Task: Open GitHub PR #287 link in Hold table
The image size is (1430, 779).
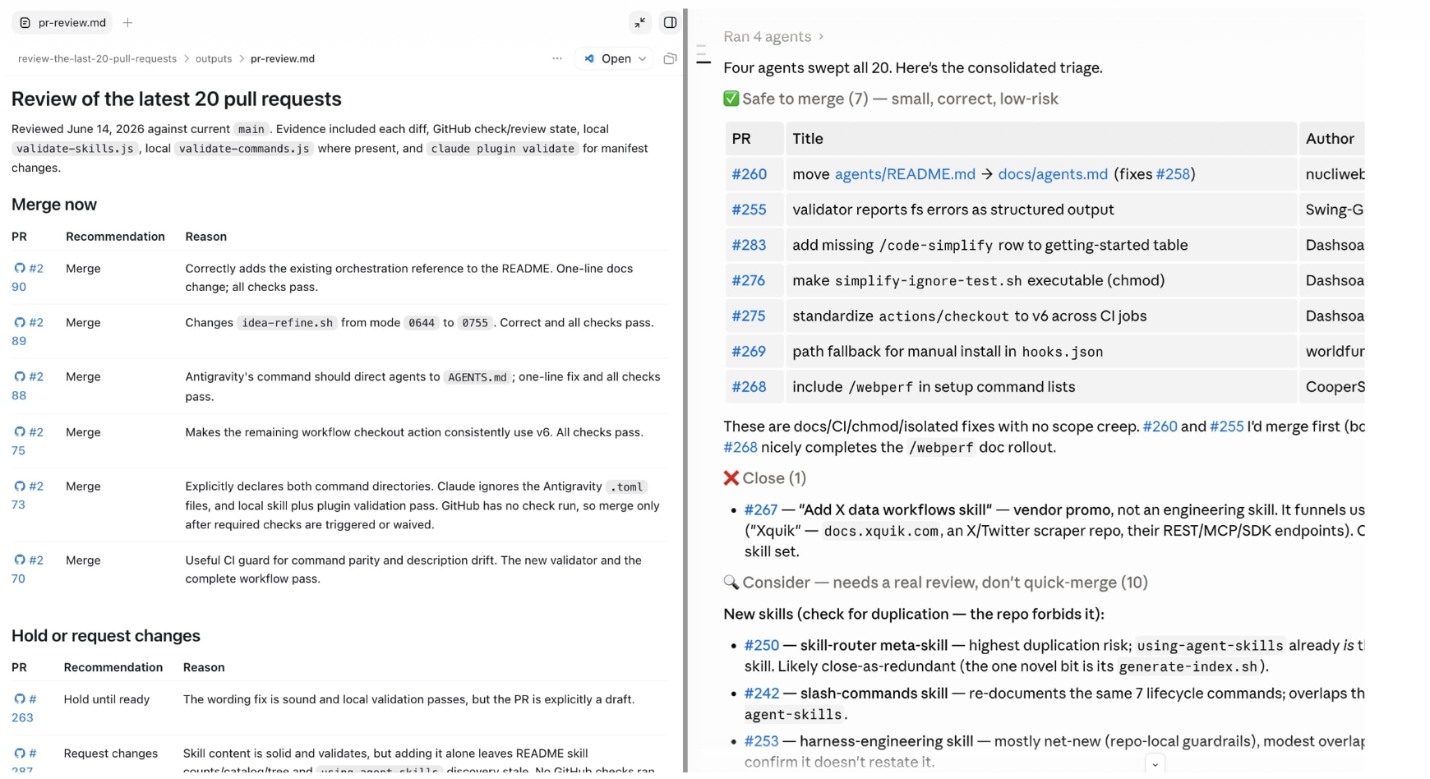Action: pyautogui.click(x=25, y=761)
